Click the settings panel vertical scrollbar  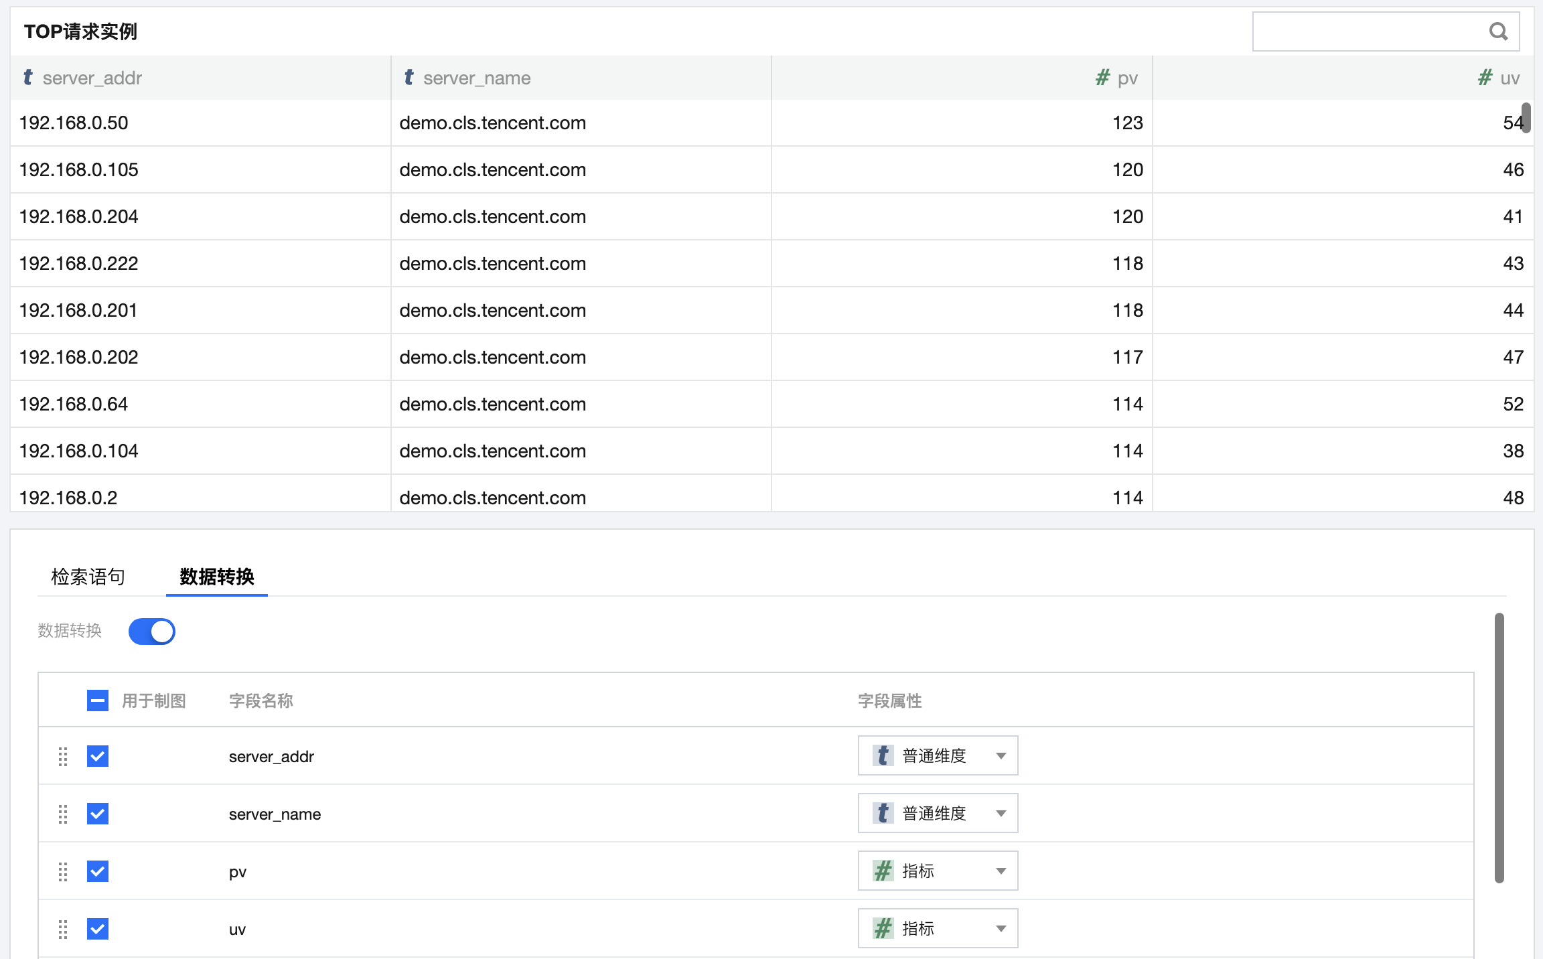(1499, 747)
